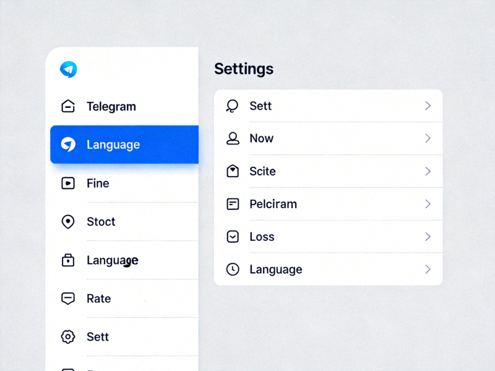This screenshot has height=371, width=495.
Task: Click the search icon on the Sett row
Action: click(x=232, y=106)
